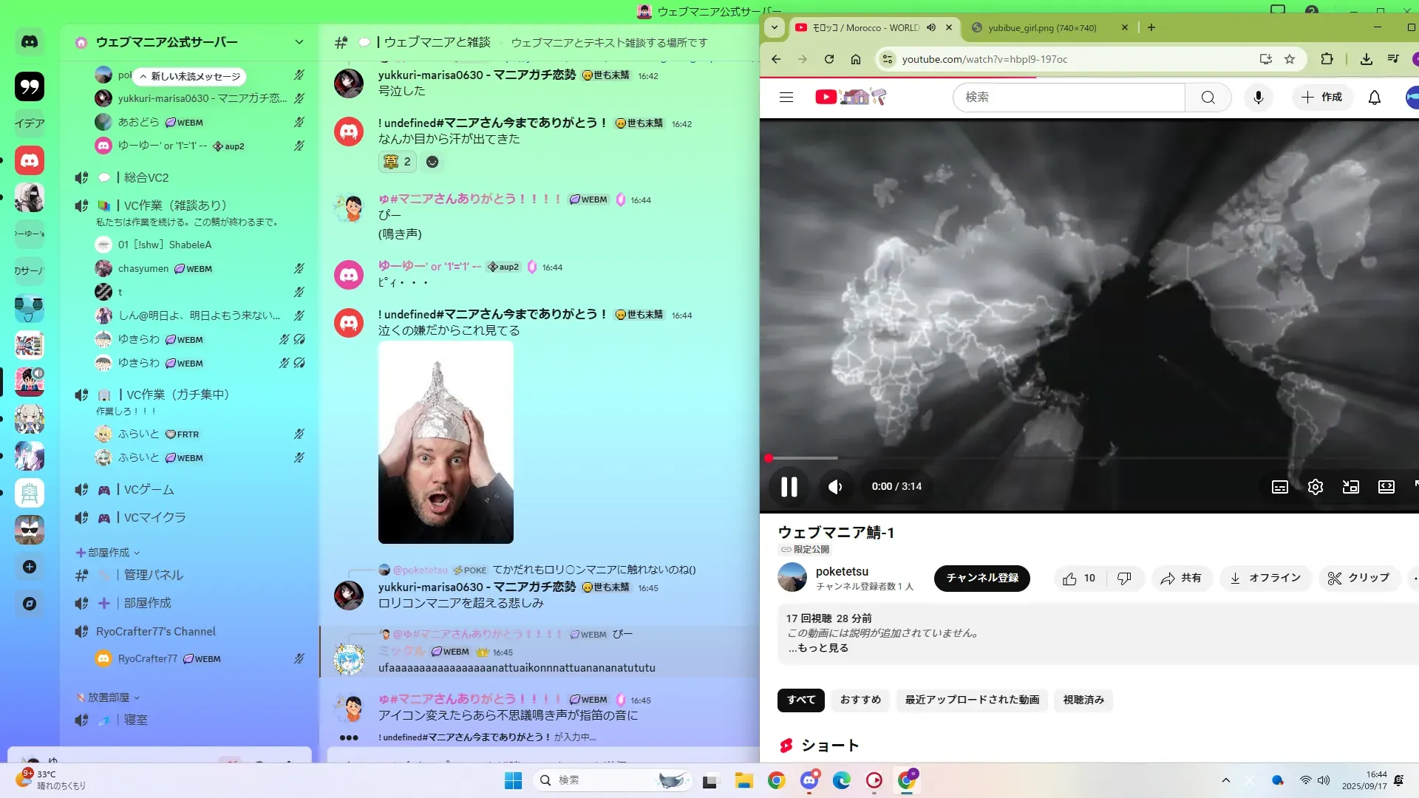Viewport: 1419px width, 798px height.
Task: Open miniplayer from video controls
Action: (x=1350, y=487)
